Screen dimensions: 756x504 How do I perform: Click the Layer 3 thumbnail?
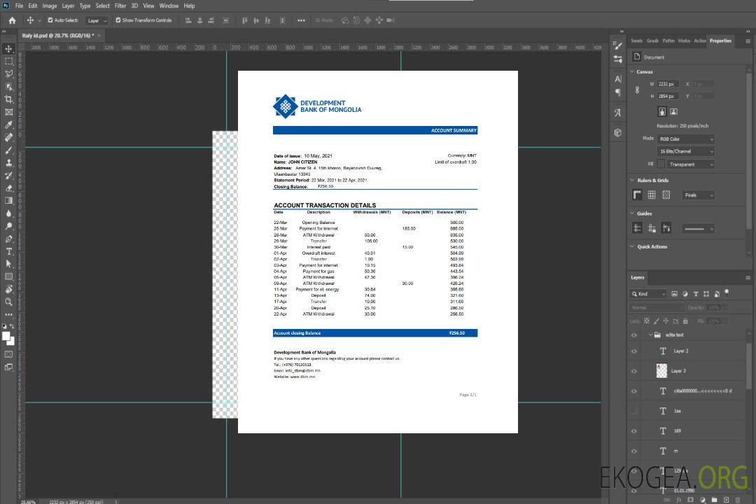tap(661, 371)
